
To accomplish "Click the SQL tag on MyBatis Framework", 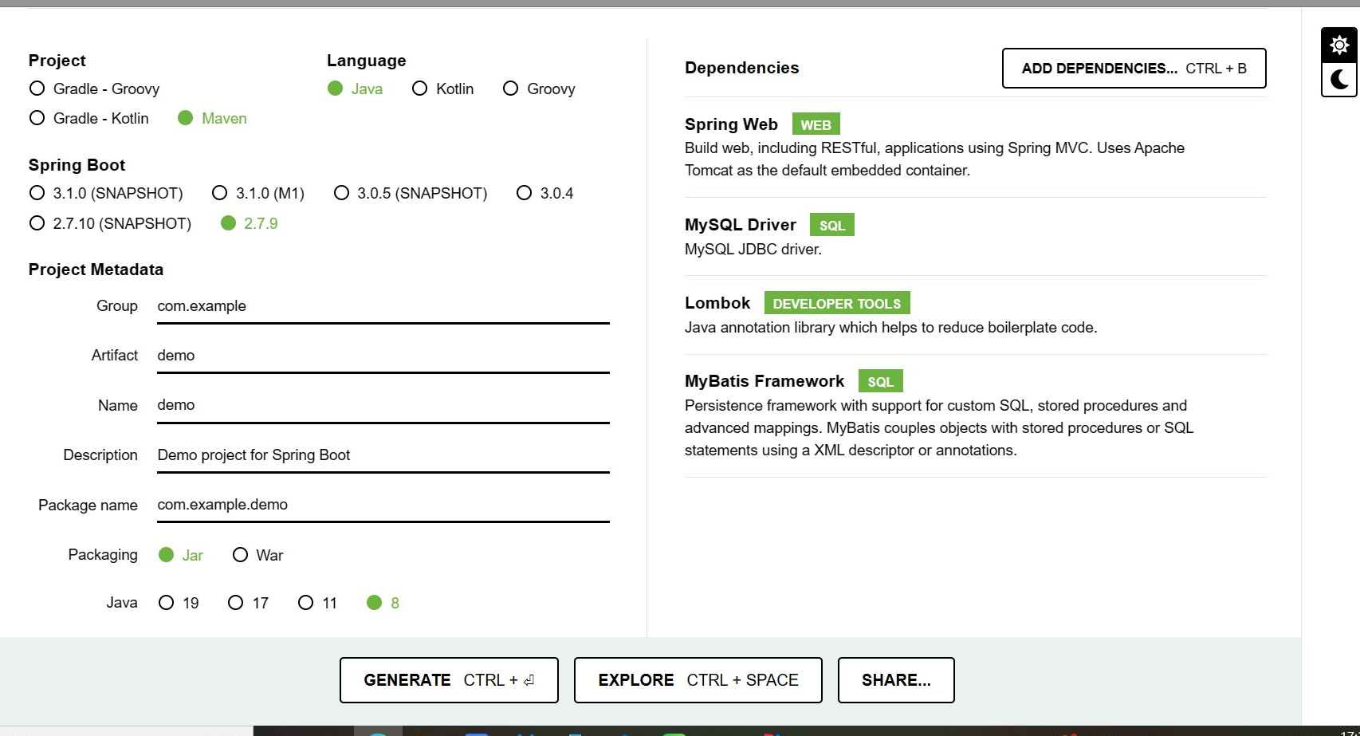I will [880, 382].
